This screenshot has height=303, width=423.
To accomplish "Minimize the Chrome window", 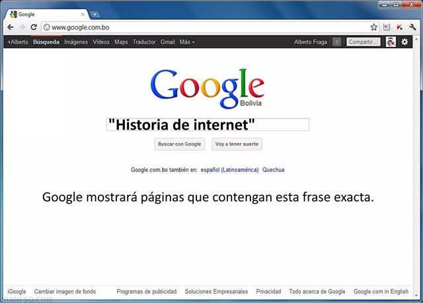I will pos(385,5).
